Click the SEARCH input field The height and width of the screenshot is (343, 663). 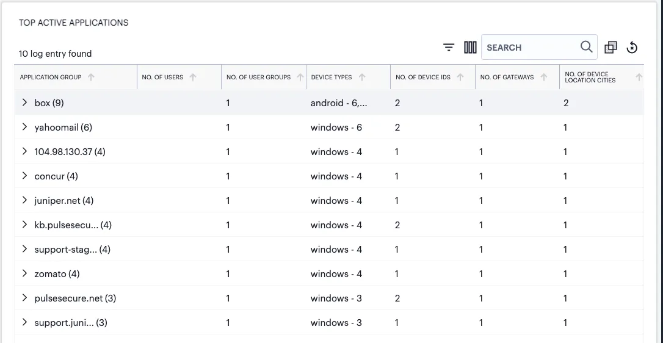pos(532,48)
